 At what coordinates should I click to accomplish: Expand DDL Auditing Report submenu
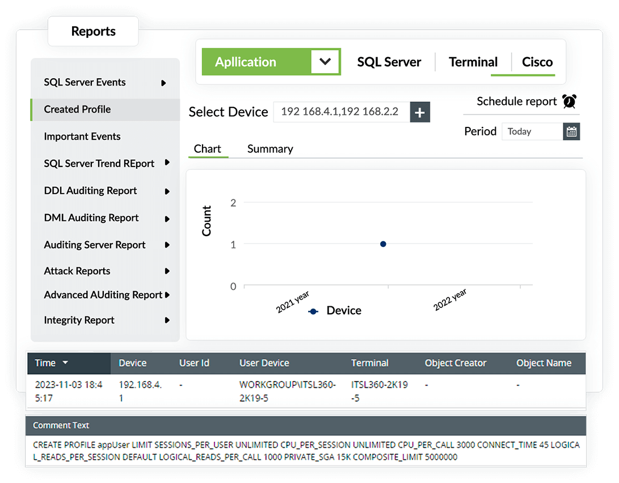pos(167,191)
